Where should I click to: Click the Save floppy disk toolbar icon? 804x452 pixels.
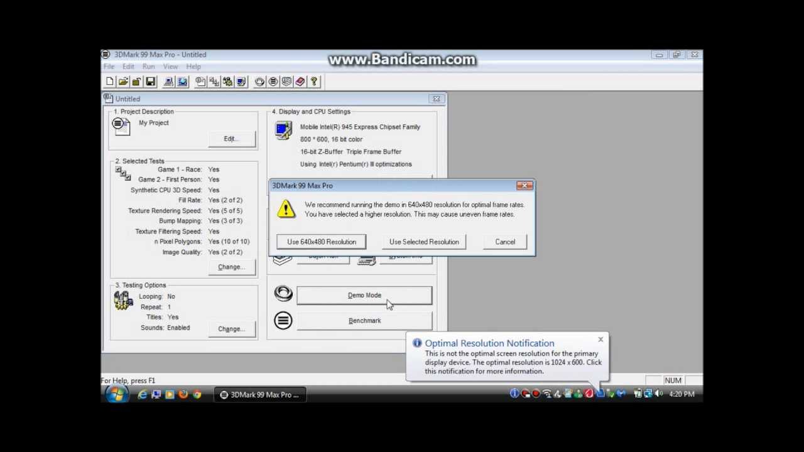click(150, 82)
